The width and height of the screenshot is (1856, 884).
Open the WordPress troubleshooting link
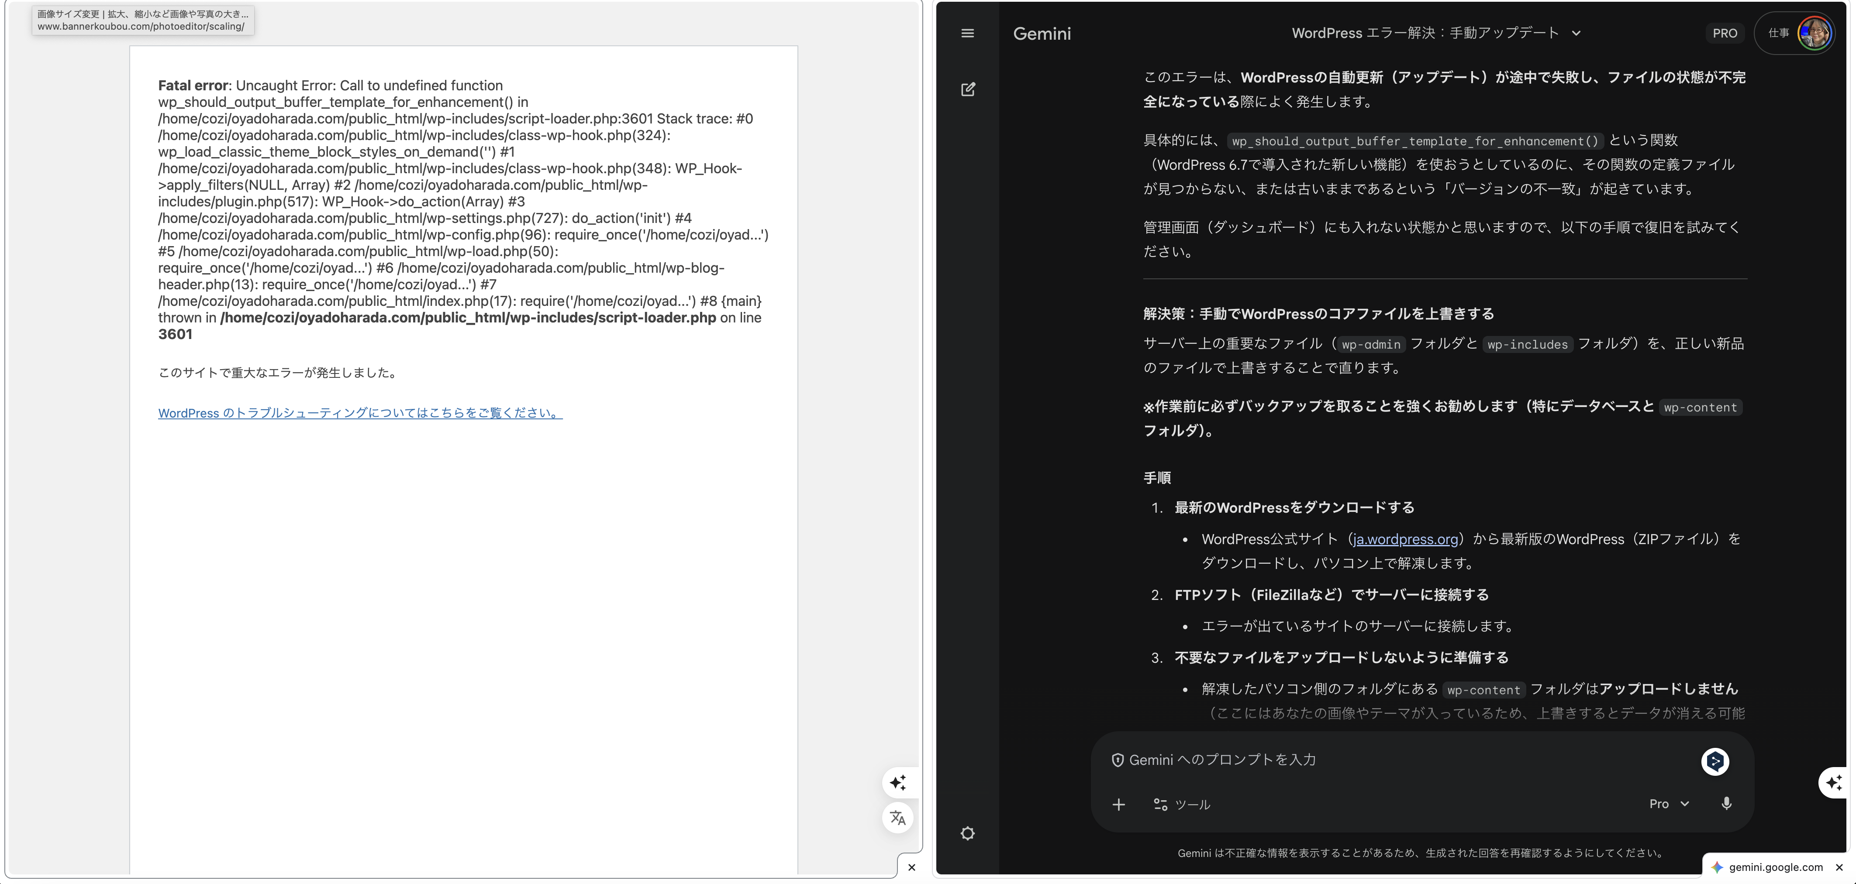(x=359, y=412)
